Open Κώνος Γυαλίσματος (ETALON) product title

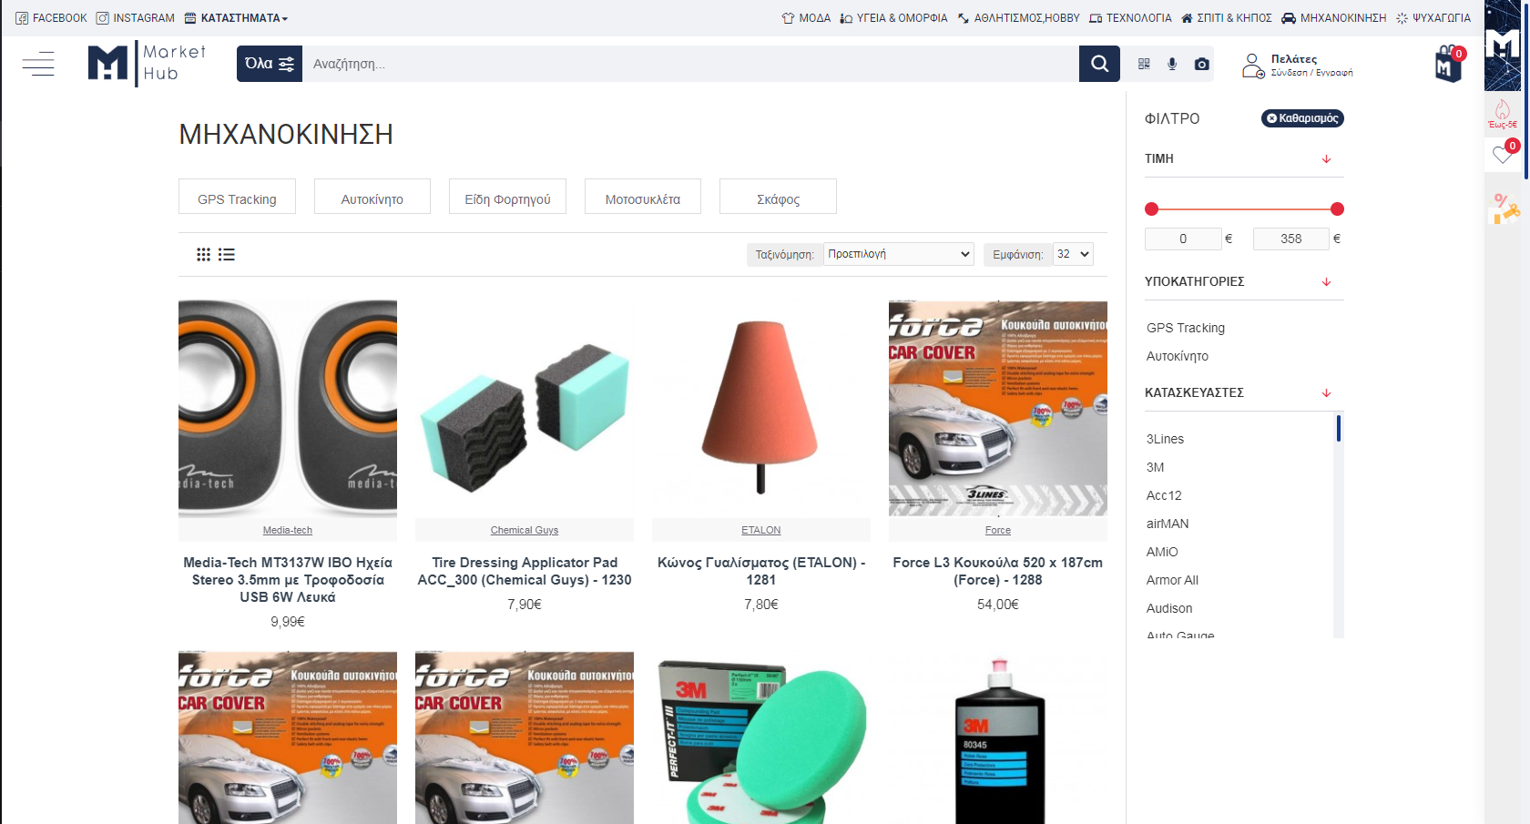coord(761,571)
